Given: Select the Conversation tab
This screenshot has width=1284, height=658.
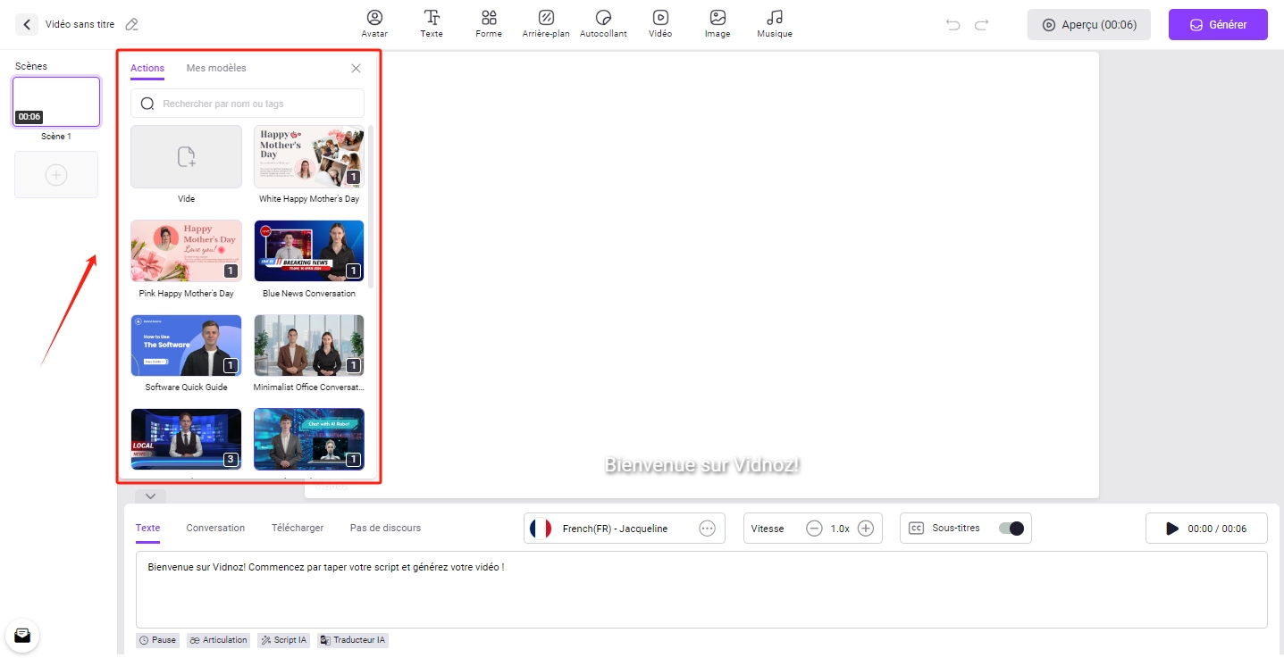Looking at the screenshot, I should tap(215, 529).
